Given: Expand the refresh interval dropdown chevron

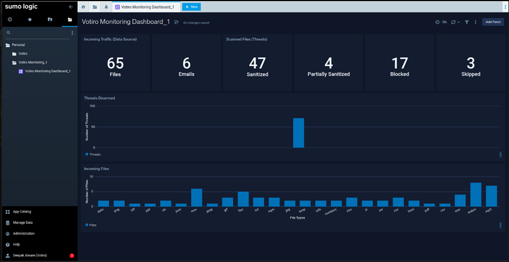Looking at the screenshot, I should click(458, 22).
